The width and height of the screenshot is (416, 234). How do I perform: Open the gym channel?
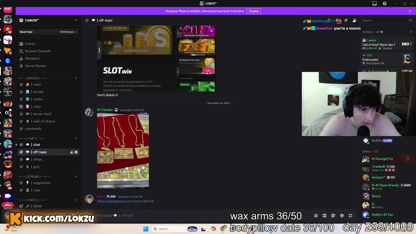48,167
